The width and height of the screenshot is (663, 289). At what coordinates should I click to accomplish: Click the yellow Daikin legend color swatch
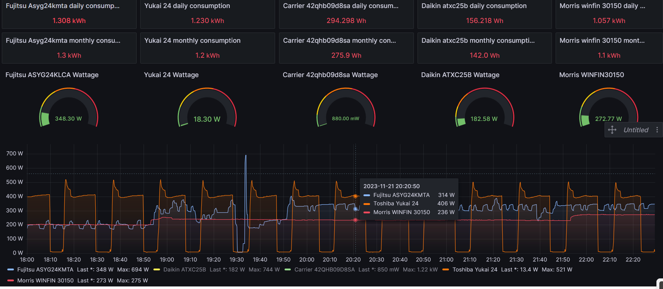pyautogui.click(x=157, y=270)
